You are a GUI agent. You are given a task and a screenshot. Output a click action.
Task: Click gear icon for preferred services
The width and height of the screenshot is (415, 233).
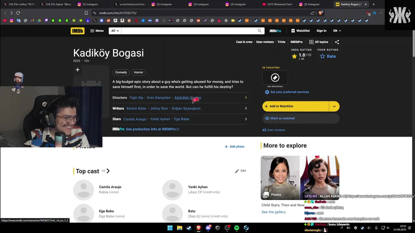tap(267, 92)
